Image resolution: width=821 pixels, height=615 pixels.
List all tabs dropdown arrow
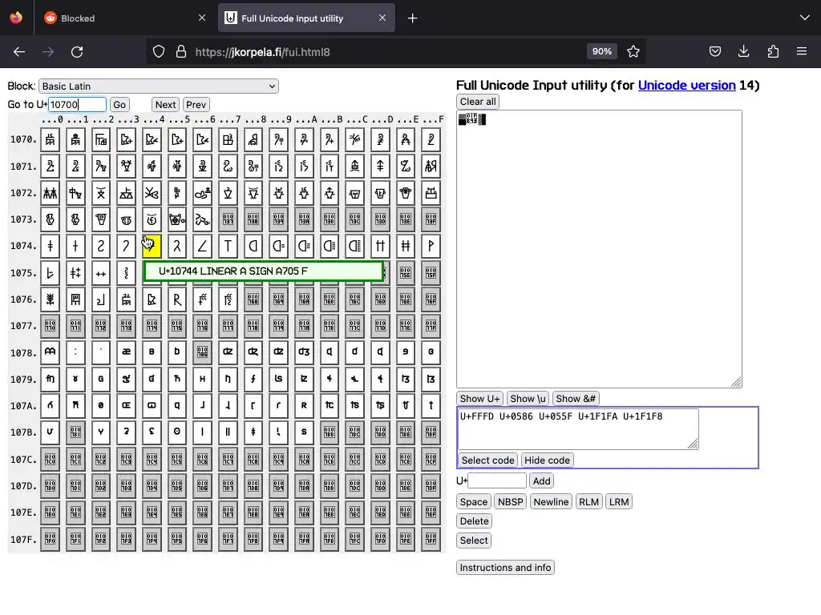click(805, 18)
